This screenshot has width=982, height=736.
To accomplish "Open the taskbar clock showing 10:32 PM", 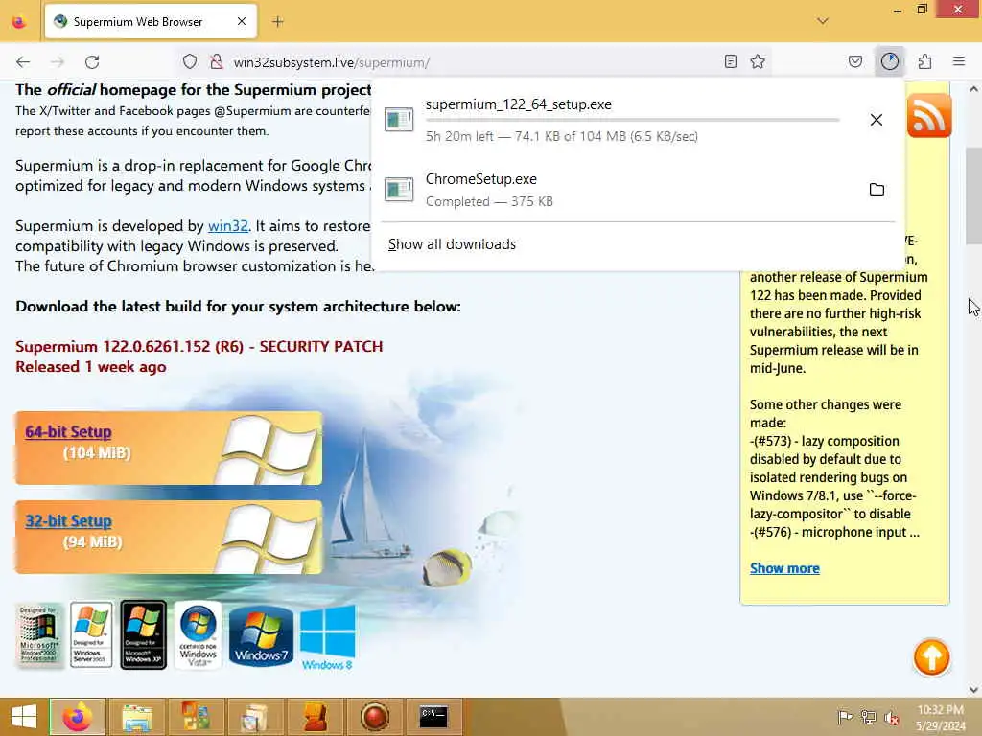I will pos(941,717).
